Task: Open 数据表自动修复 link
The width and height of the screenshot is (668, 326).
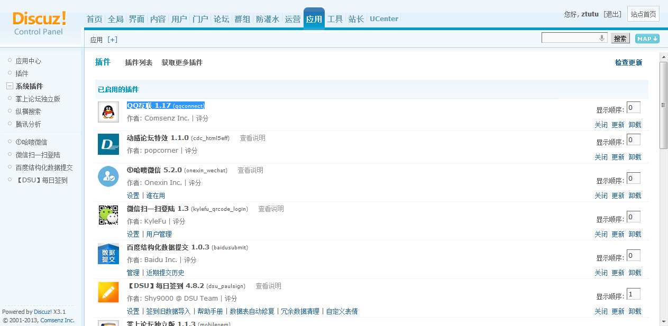Action: [x=252, y=311]
